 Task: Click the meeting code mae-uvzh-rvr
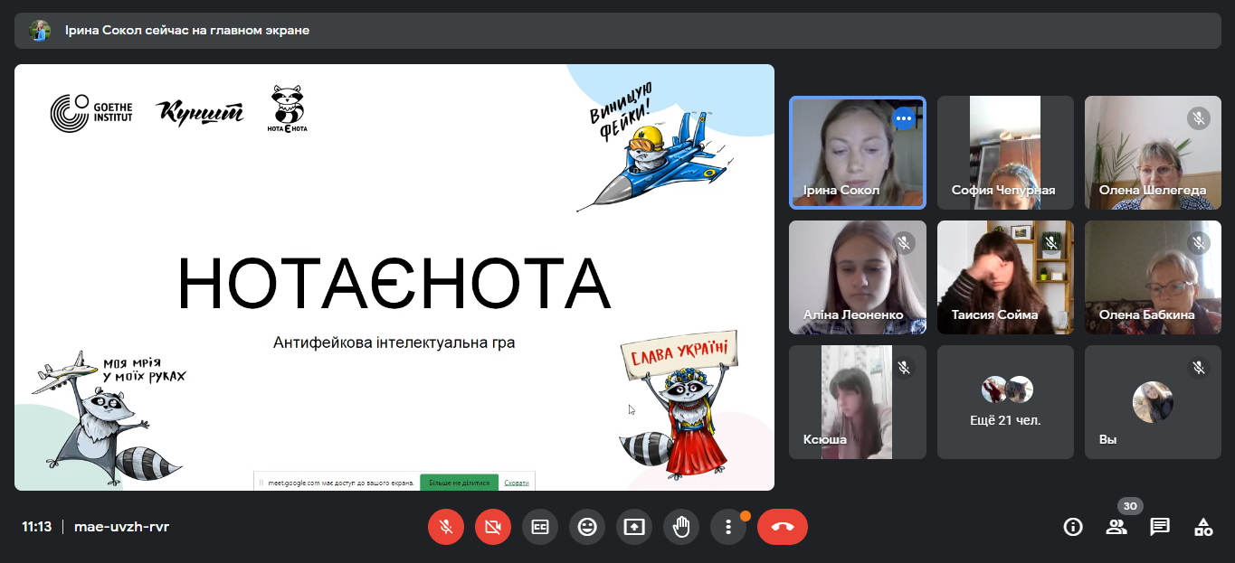coord(121,527)
